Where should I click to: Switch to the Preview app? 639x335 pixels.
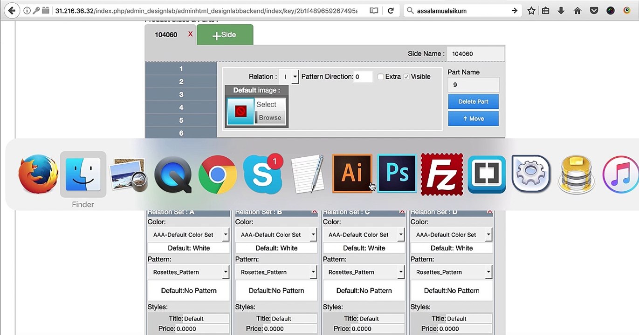[128, 174]
